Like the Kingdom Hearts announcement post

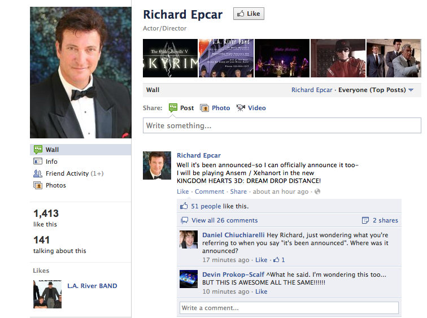[x=182, y=191]
